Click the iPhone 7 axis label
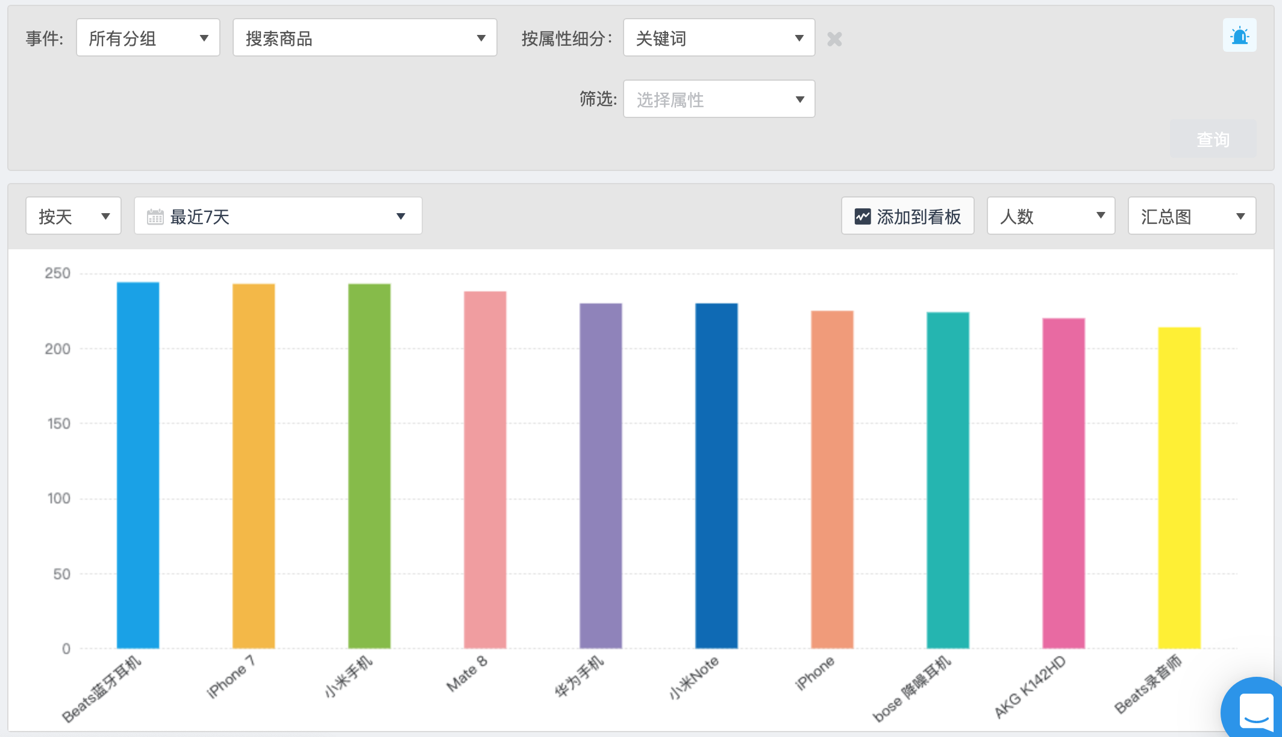 (x=231, y=677)
